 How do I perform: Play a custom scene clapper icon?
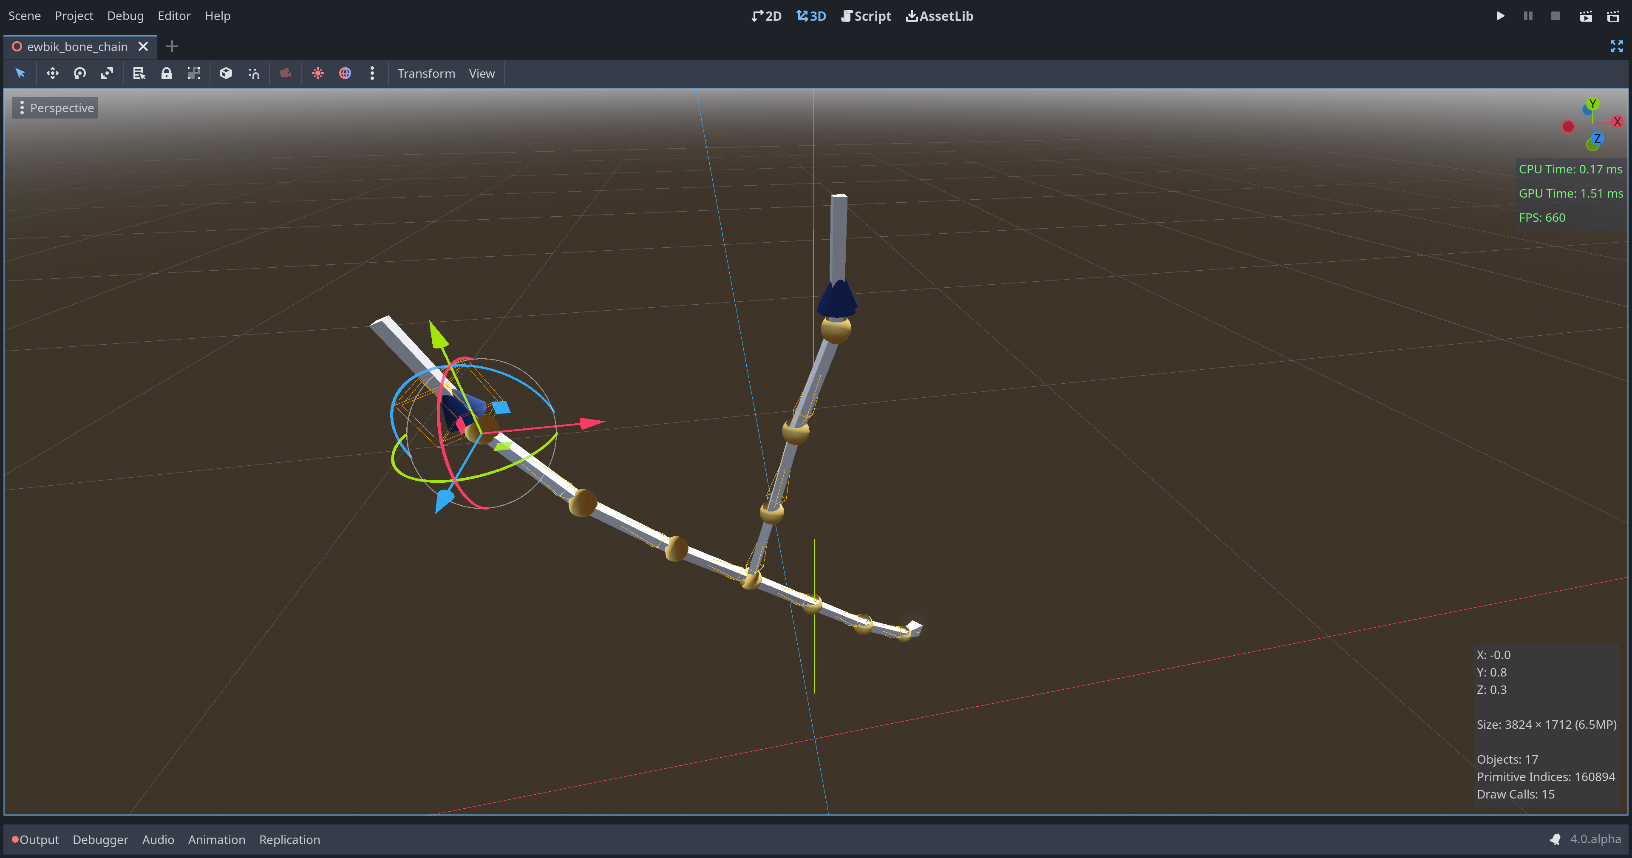click(1613, 16)
